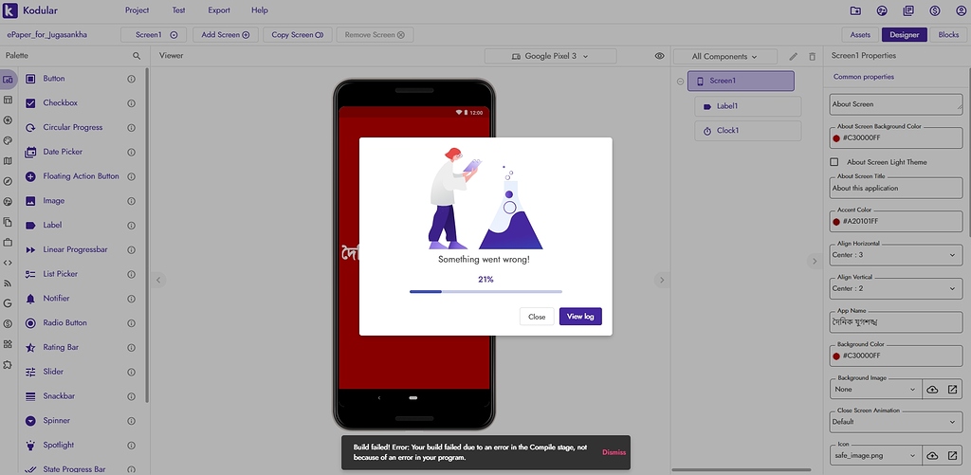Open the Google Pixel 3 device dropdown

point(550,57)
